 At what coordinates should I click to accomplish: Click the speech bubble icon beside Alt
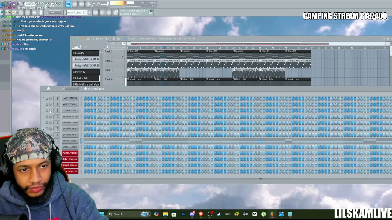(115, 13)
